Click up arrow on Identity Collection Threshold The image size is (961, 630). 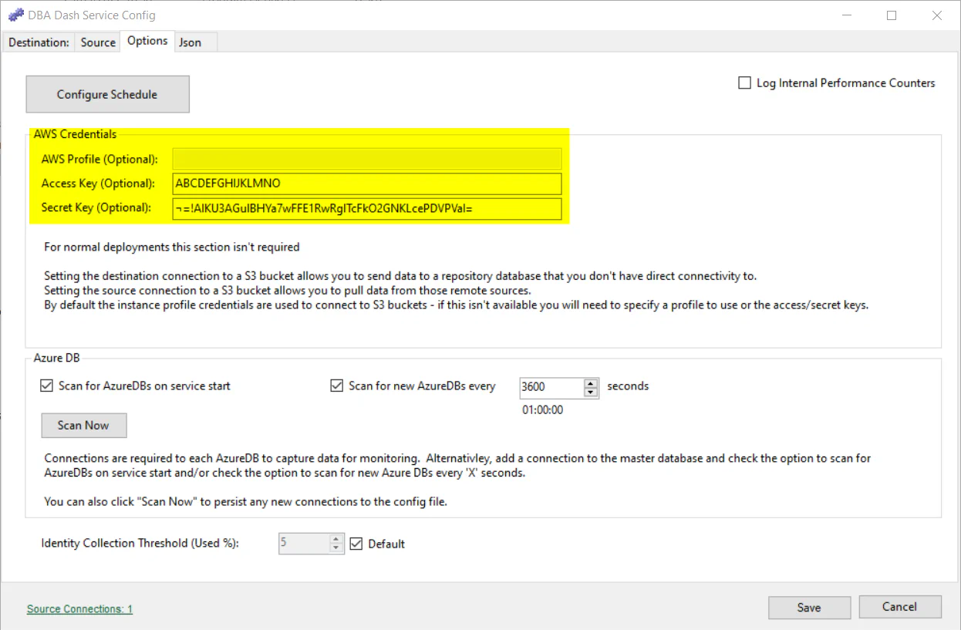pos(336,539)
